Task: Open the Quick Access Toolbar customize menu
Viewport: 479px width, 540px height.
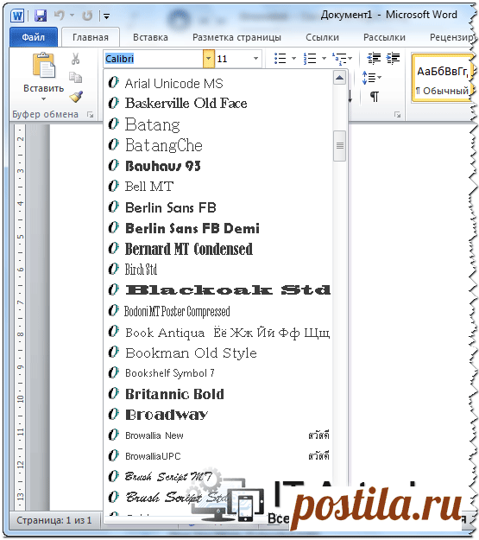Action: (106, 16)
